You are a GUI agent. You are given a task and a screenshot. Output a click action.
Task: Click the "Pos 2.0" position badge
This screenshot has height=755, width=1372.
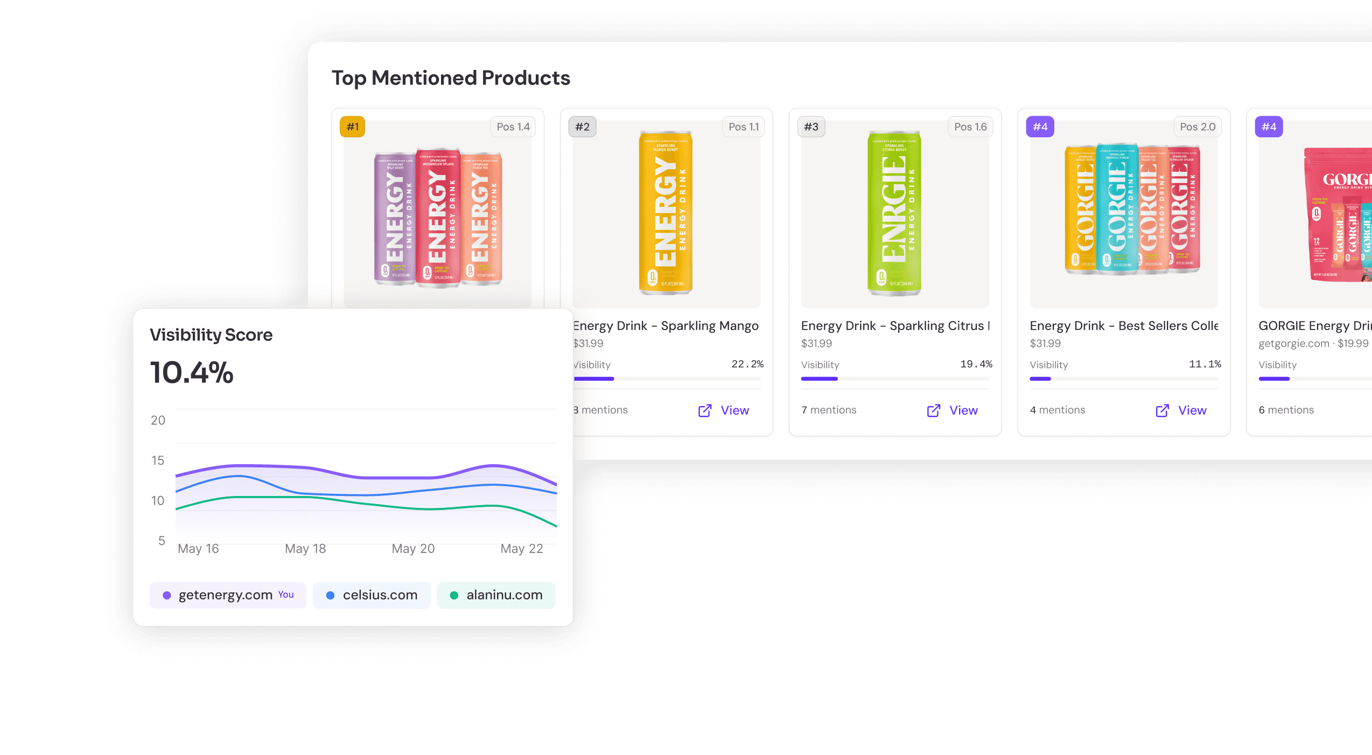pyautogui.click(x=1198, y=127)
